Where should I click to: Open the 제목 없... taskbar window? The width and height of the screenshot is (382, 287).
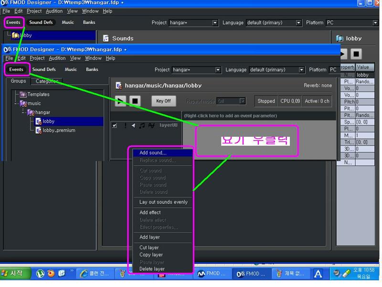290,274
